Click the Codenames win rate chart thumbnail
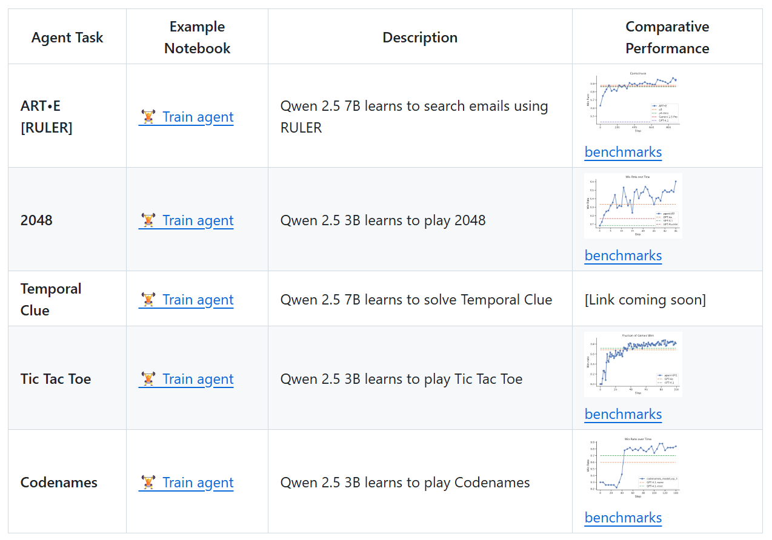Image resolution: width=772 pixels, height=540 pixels. click(633, 468)
